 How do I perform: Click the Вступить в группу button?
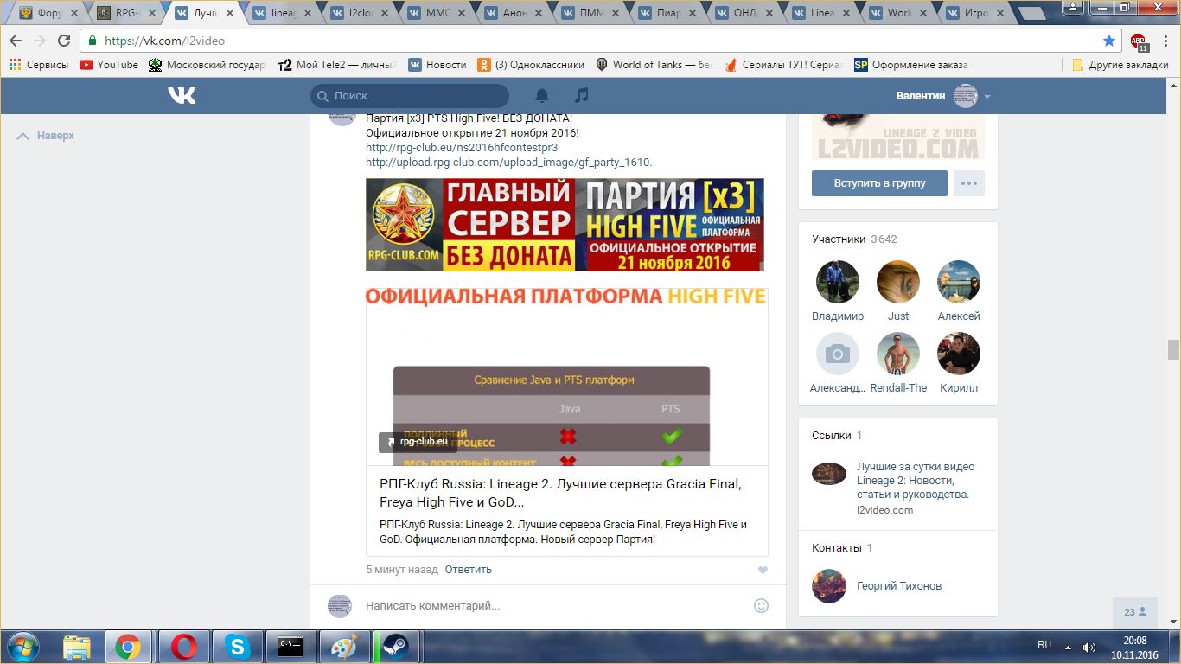[879, 183]
